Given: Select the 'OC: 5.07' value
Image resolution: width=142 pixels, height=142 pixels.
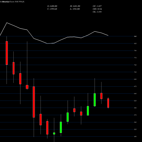Looking at the screenshot, I should (97, 6).
